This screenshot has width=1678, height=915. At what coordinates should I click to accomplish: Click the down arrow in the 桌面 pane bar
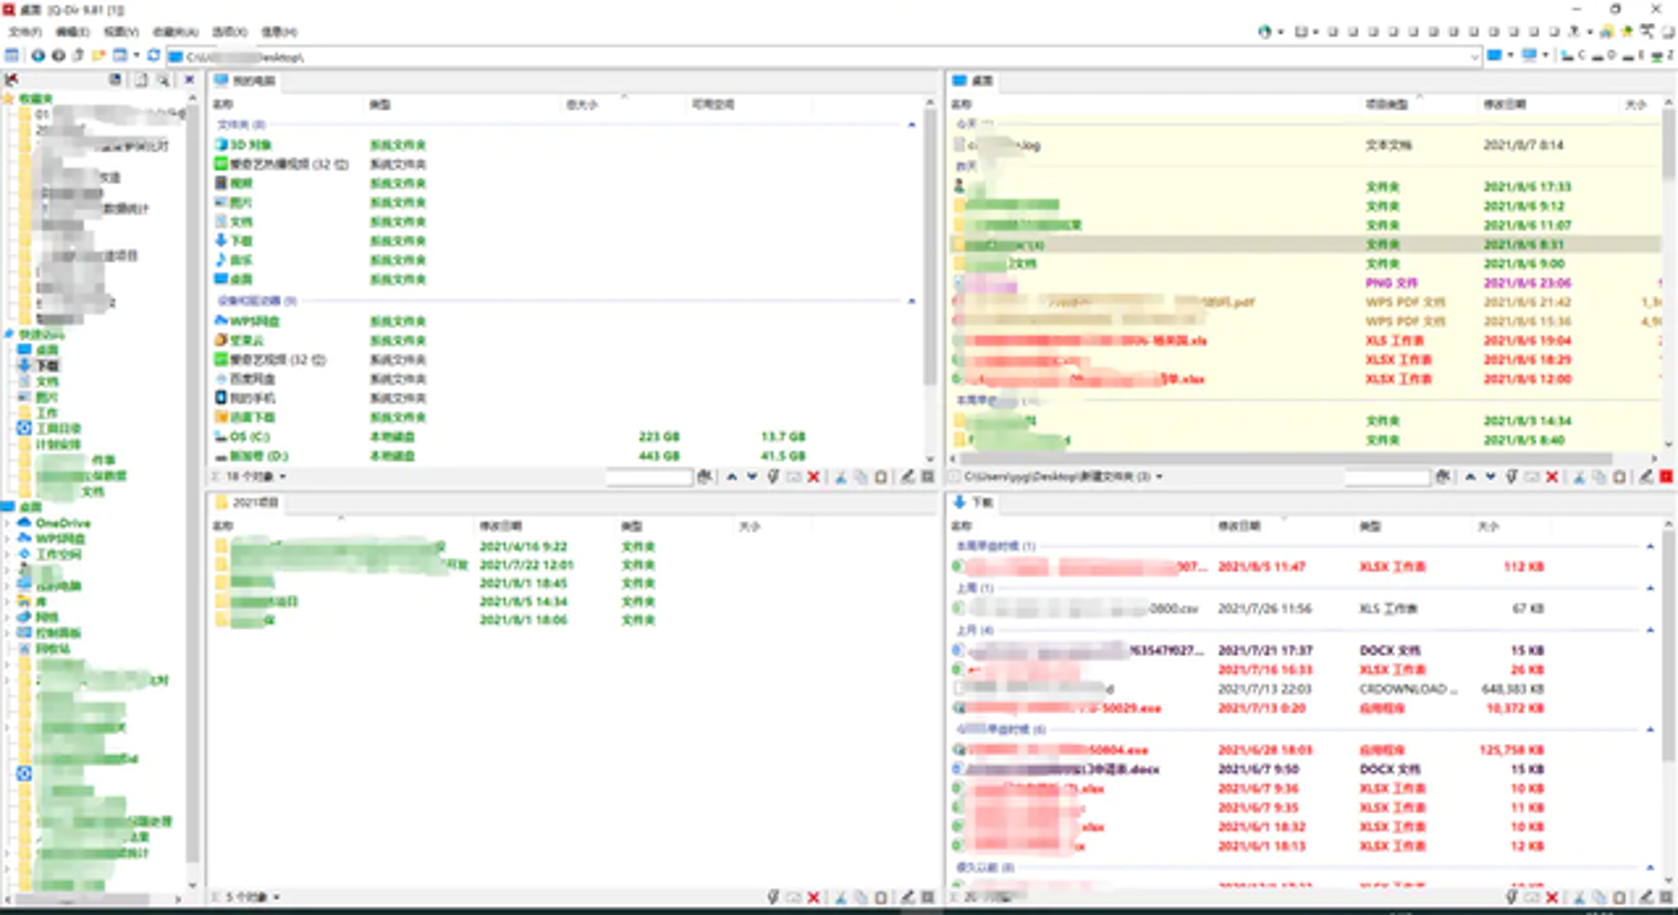pos(1490,476)
